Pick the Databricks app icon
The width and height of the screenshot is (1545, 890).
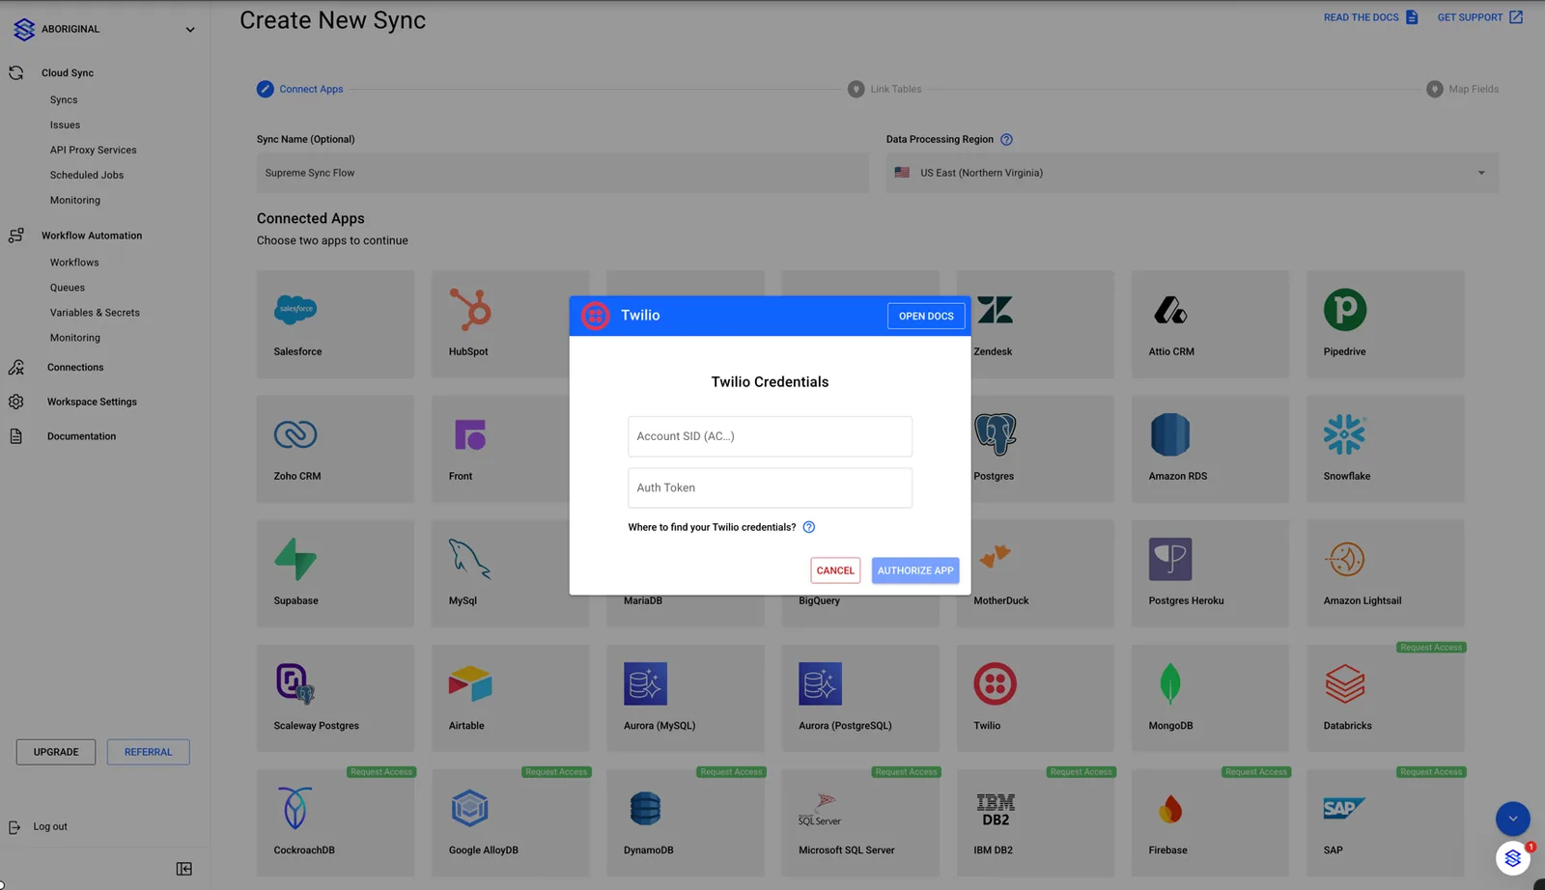1345,683
